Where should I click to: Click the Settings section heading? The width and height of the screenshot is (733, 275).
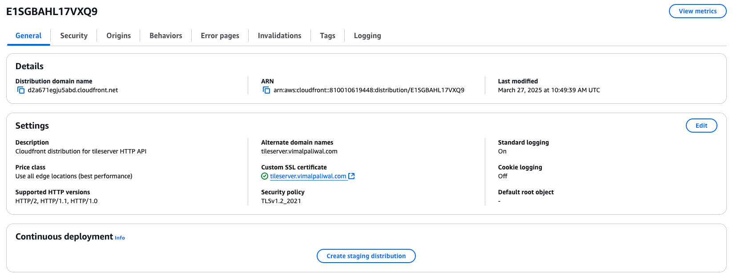tap(32, 126)
